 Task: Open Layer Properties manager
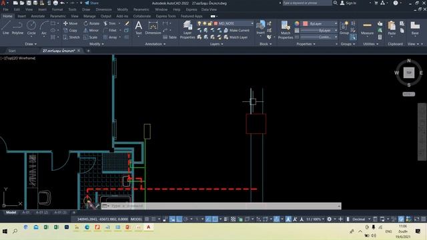click(187, 30)
